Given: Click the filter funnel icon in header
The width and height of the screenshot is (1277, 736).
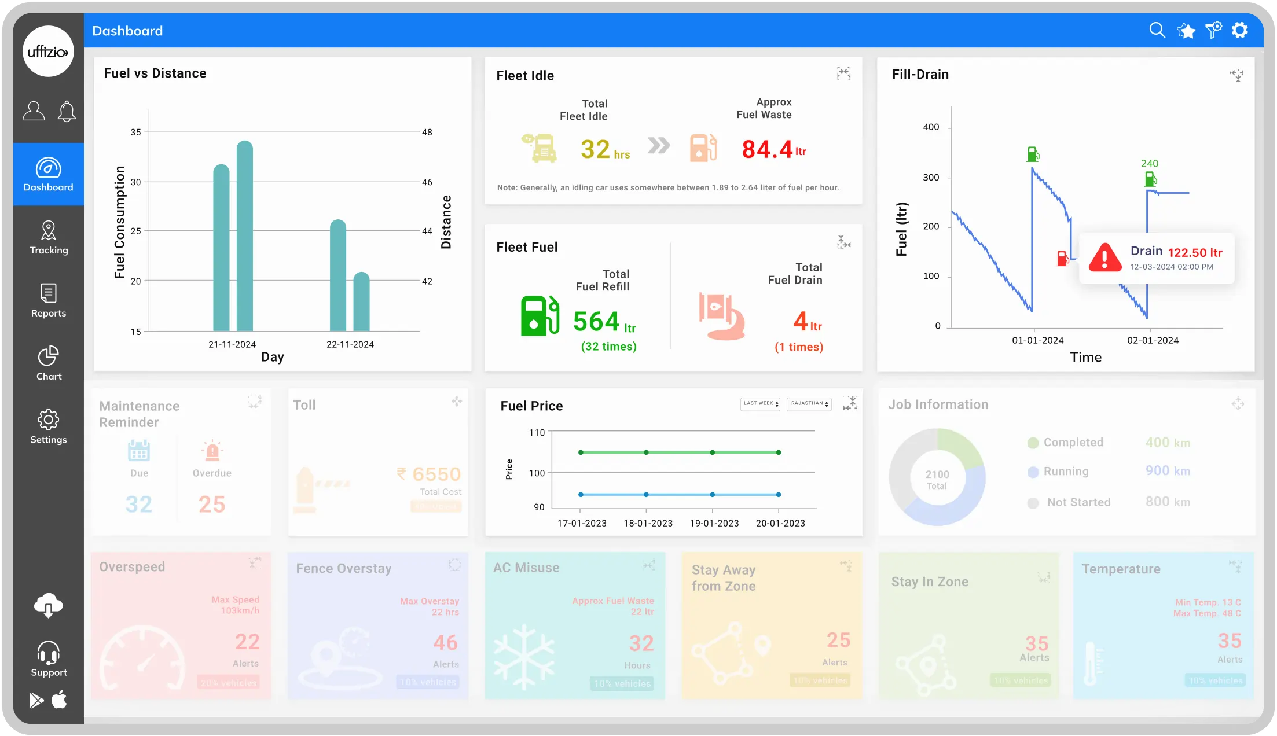Looking at the screenshot, I should click(1213, 30).
